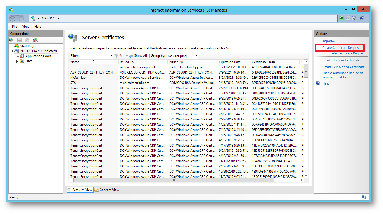Viewport: 383px width, 214px height.
Task: Open the dropdown arrow beside Go
Action: pos(127,56)
